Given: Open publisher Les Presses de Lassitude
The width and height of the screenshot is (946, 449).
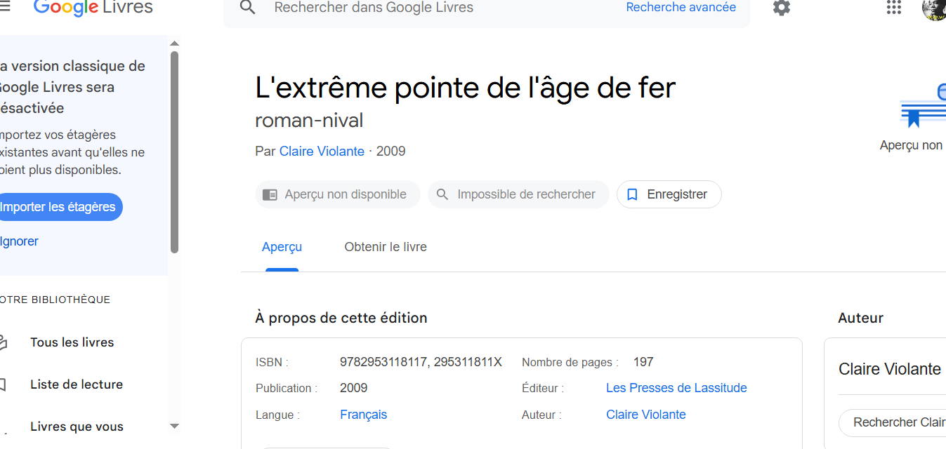Looking at the screenshot, I should click(x=676, y=388).
